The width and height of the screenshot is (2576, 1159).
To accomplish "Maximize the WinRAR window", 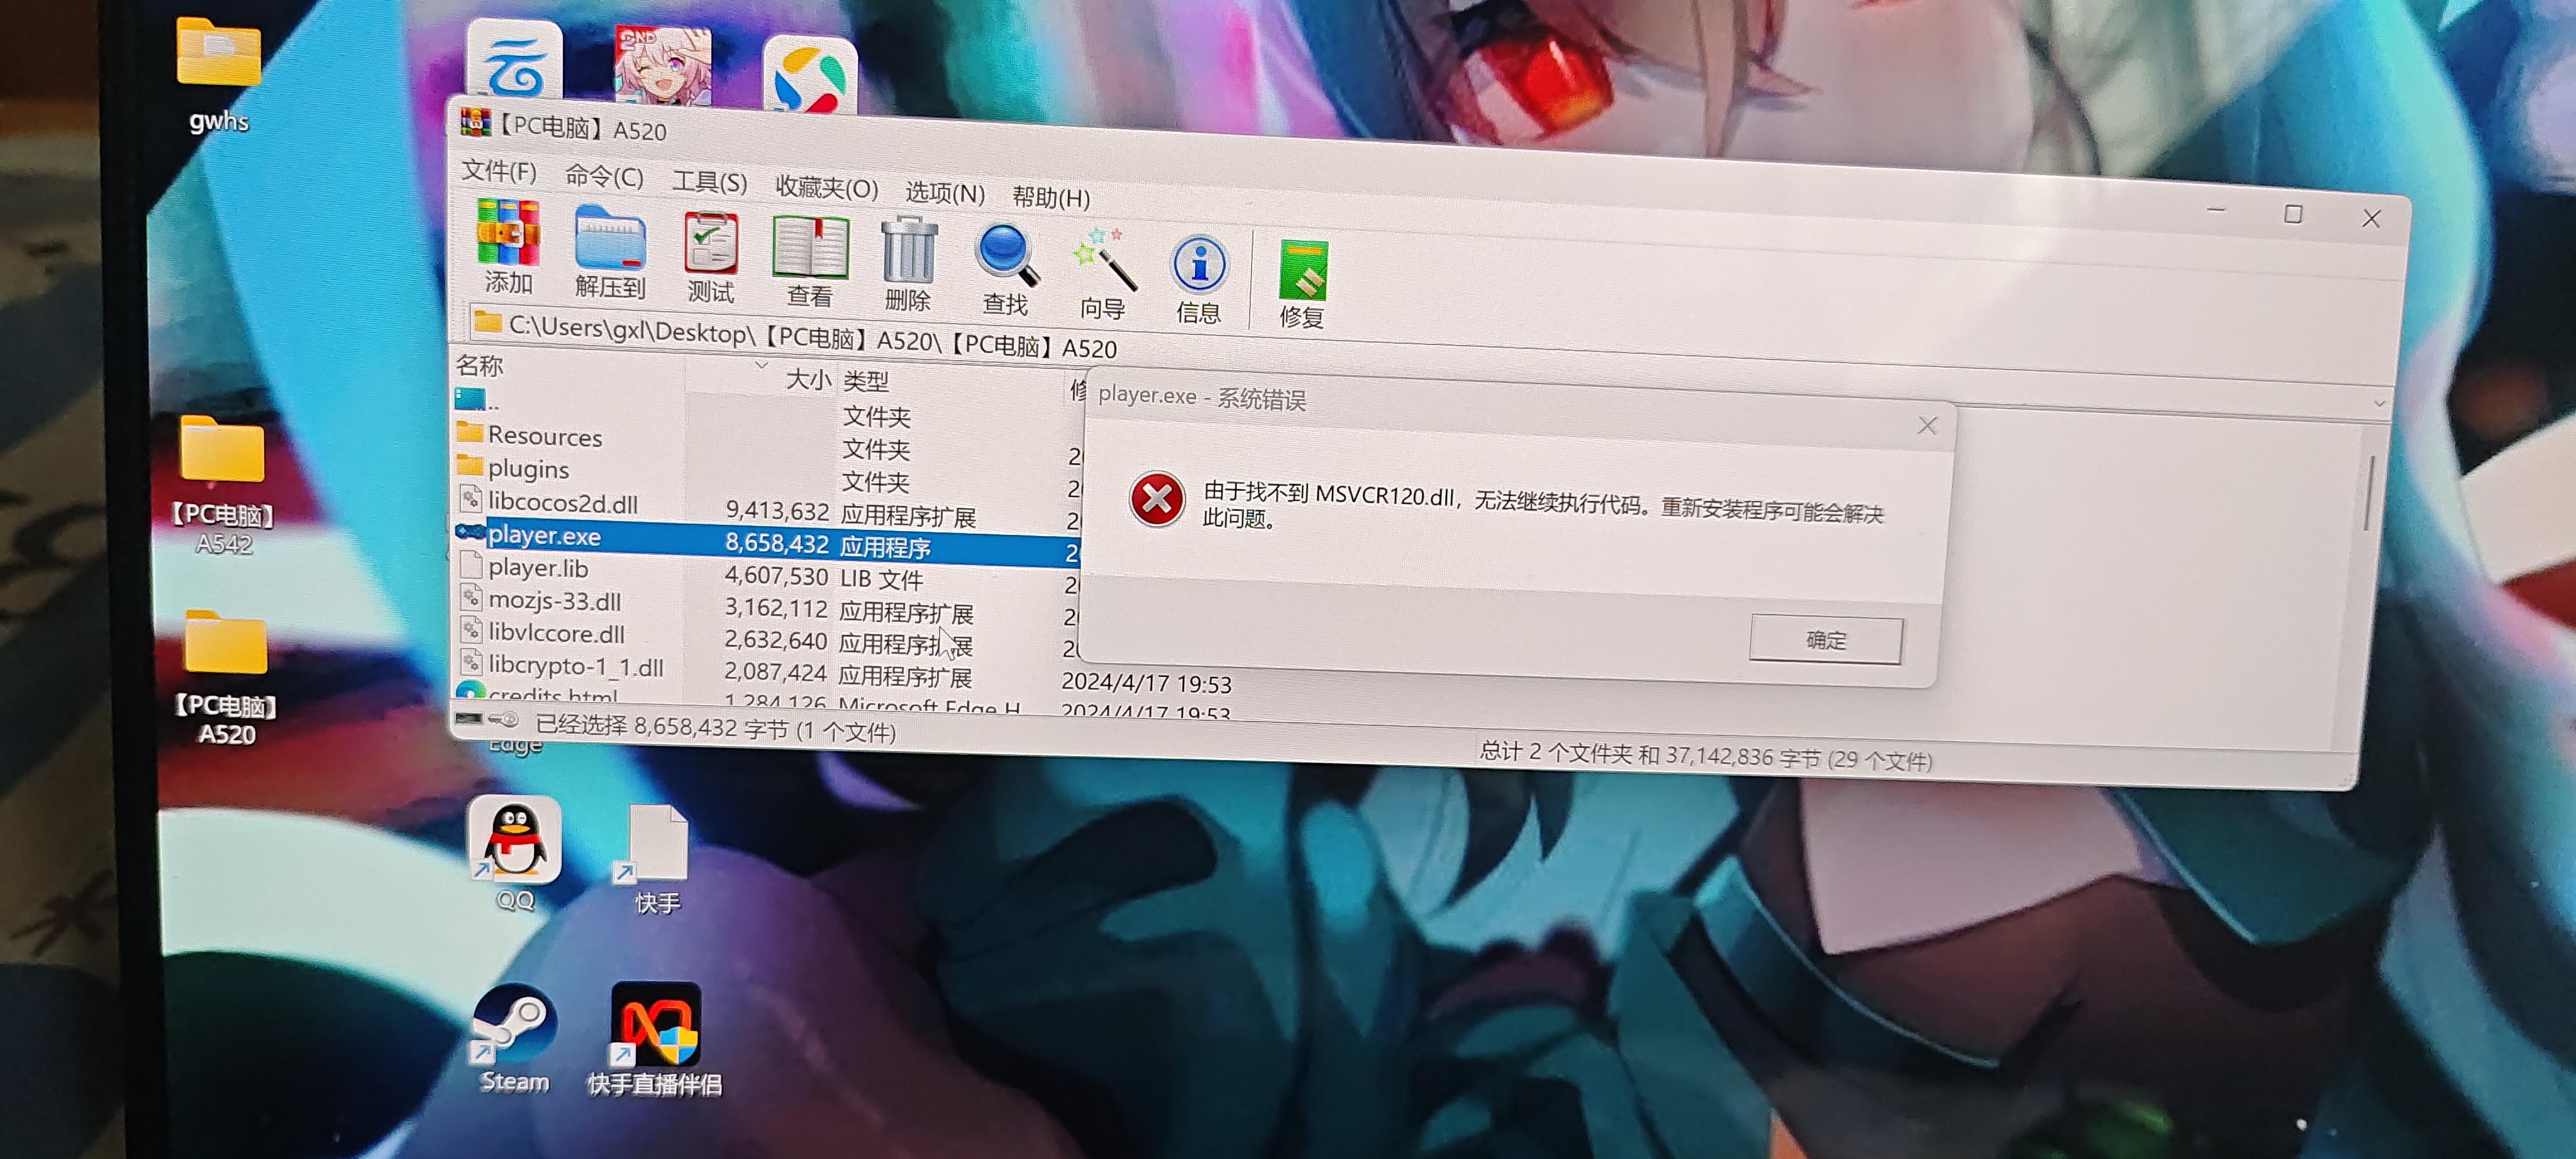I will (2293, 214).
